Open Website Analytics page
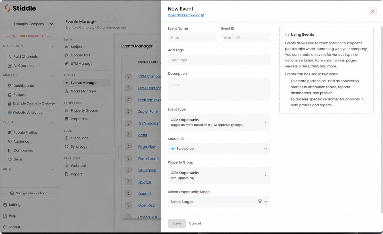This screenshot has width=383, height=234. [x=27, y=112]
